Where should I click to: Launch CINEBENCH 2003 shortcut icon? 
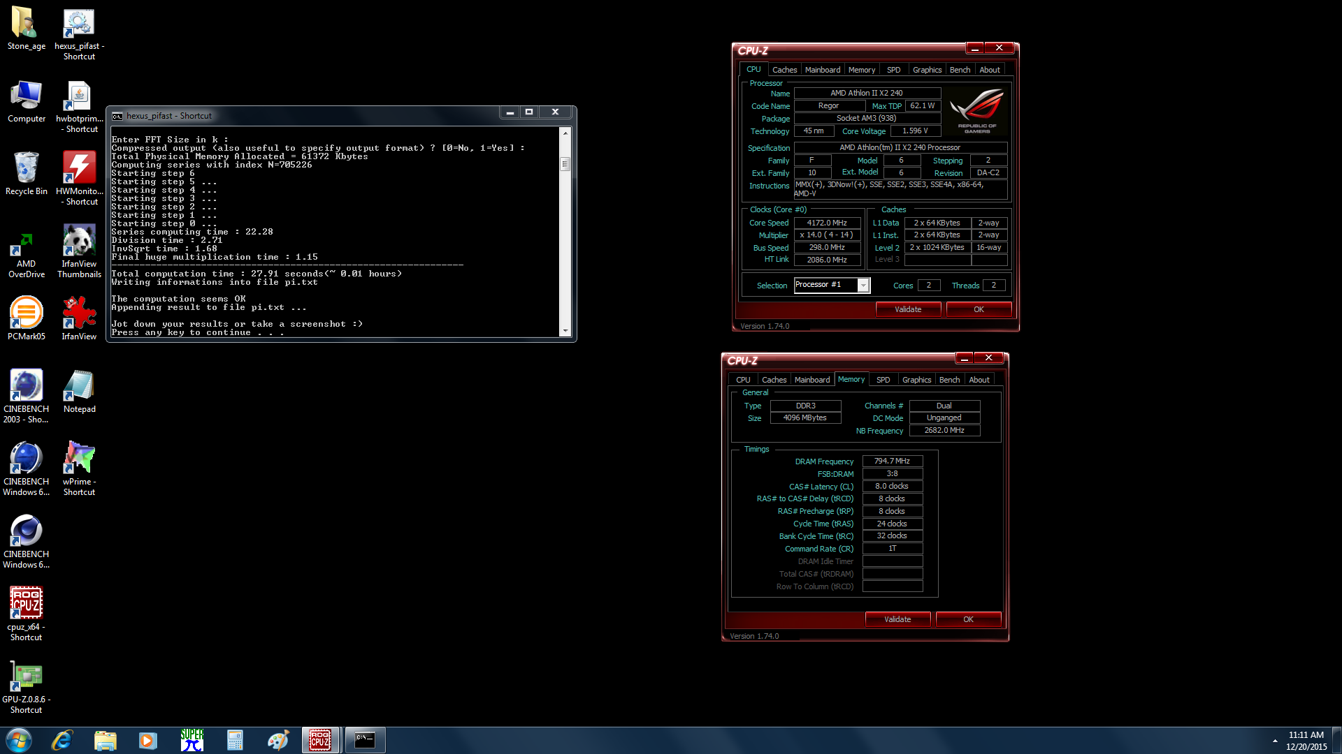26,397
